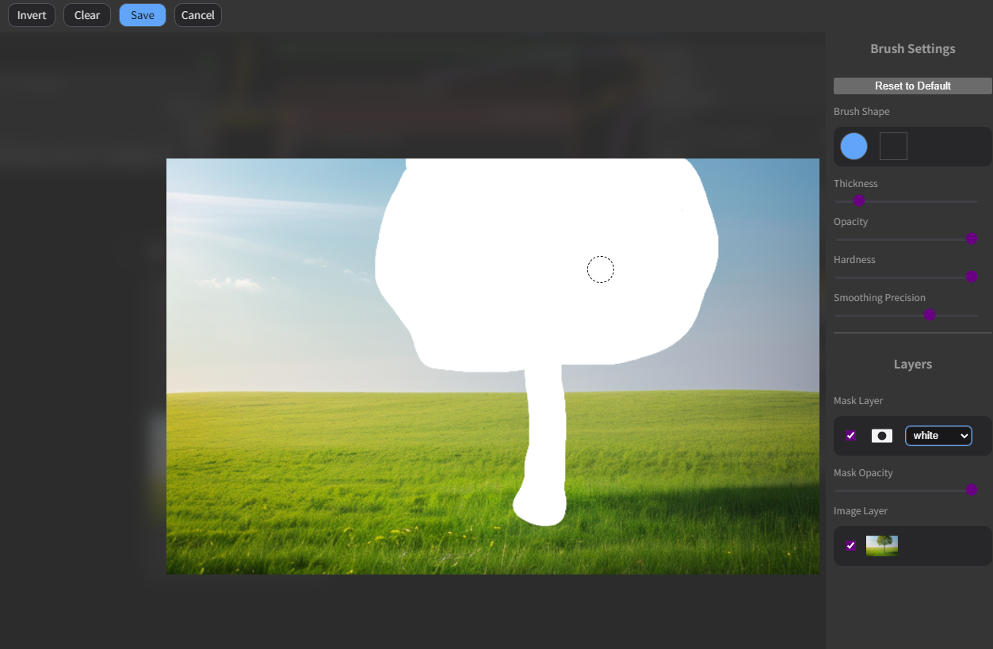
Task: Toggle the Image Layer visibility checkbox
Action: 850,545
